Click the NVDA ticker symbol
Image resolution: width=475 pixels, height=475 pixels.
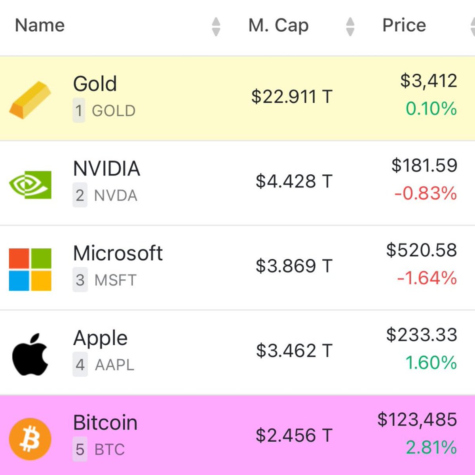click(x=116, y=195)
